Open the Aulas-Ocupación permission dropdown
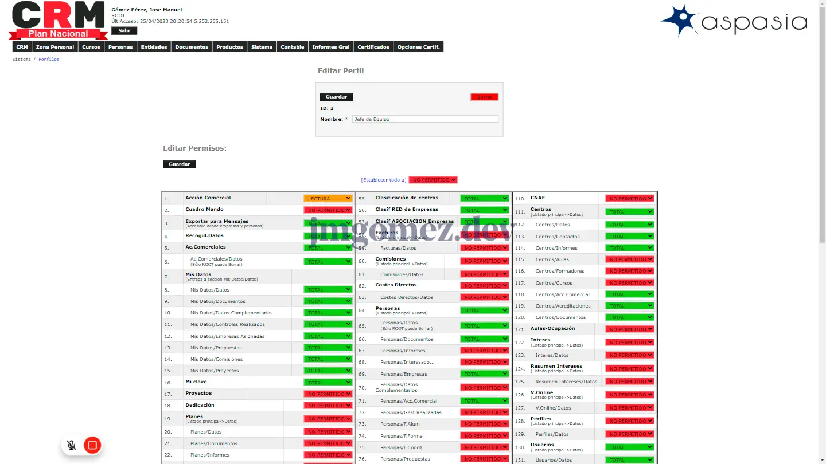The image size is (826, 464). pos(629,329)
